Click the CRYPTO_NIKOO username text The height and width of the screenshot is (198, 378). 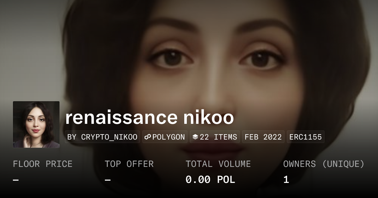click(x=109, y=137)
